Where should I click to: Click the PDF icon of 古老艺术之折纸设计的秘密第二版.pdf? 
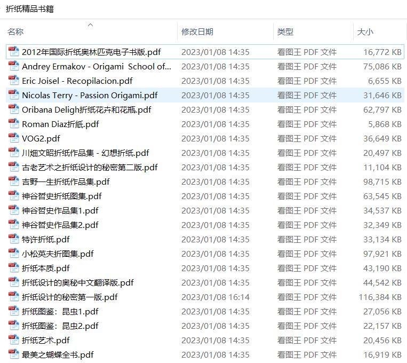pyautogui.click(x=13, y=167)
